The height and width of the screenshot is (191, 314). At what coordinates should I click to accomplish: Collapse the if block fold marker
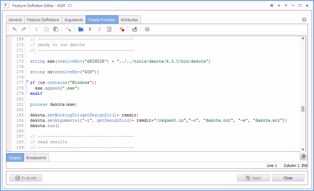point(27,81)
